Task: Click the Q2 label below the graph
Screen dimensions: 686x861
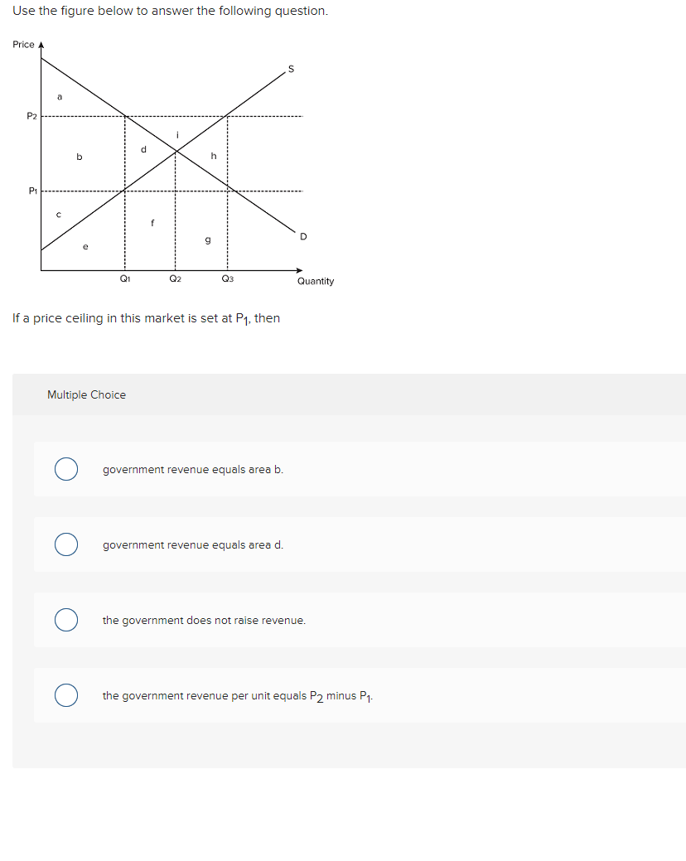Action: click(175, 279)
